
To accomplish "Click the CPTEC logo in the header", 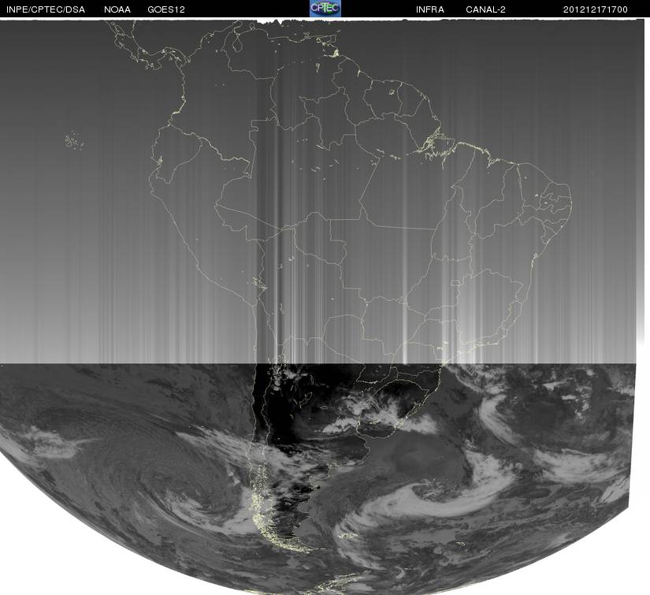I will 325,9.
